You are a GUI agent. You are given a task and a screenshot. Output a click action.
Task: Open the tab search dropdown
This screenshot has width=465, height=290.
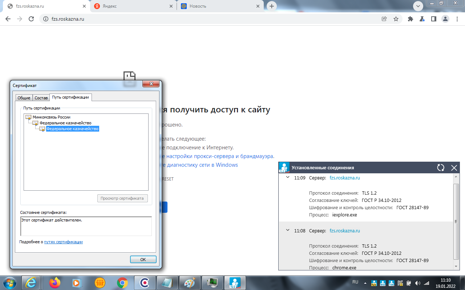pyautogui.click(x=418, y=6)
